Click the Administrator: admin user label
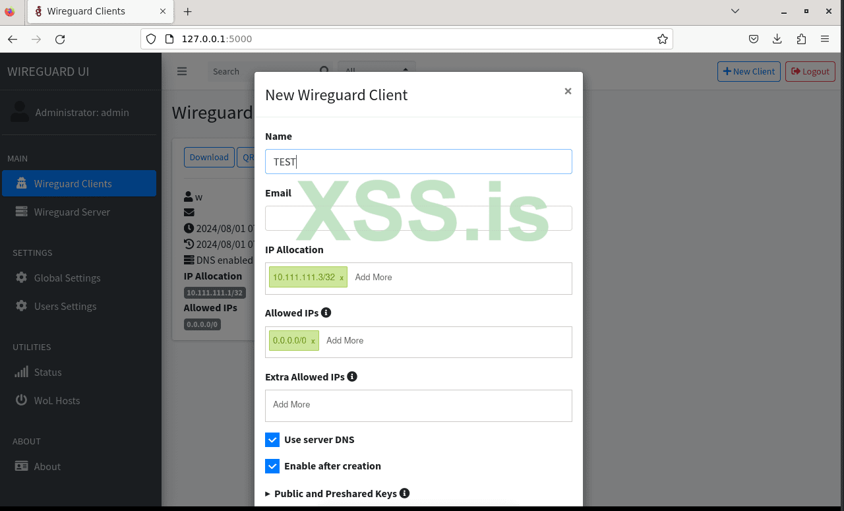This screenshot has width=844, height=511. click(82, 112)
